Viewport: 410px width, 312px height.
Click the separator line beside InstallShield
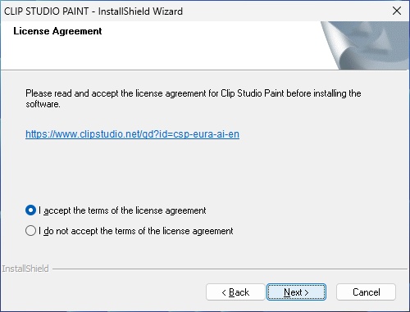coord(230,269)
